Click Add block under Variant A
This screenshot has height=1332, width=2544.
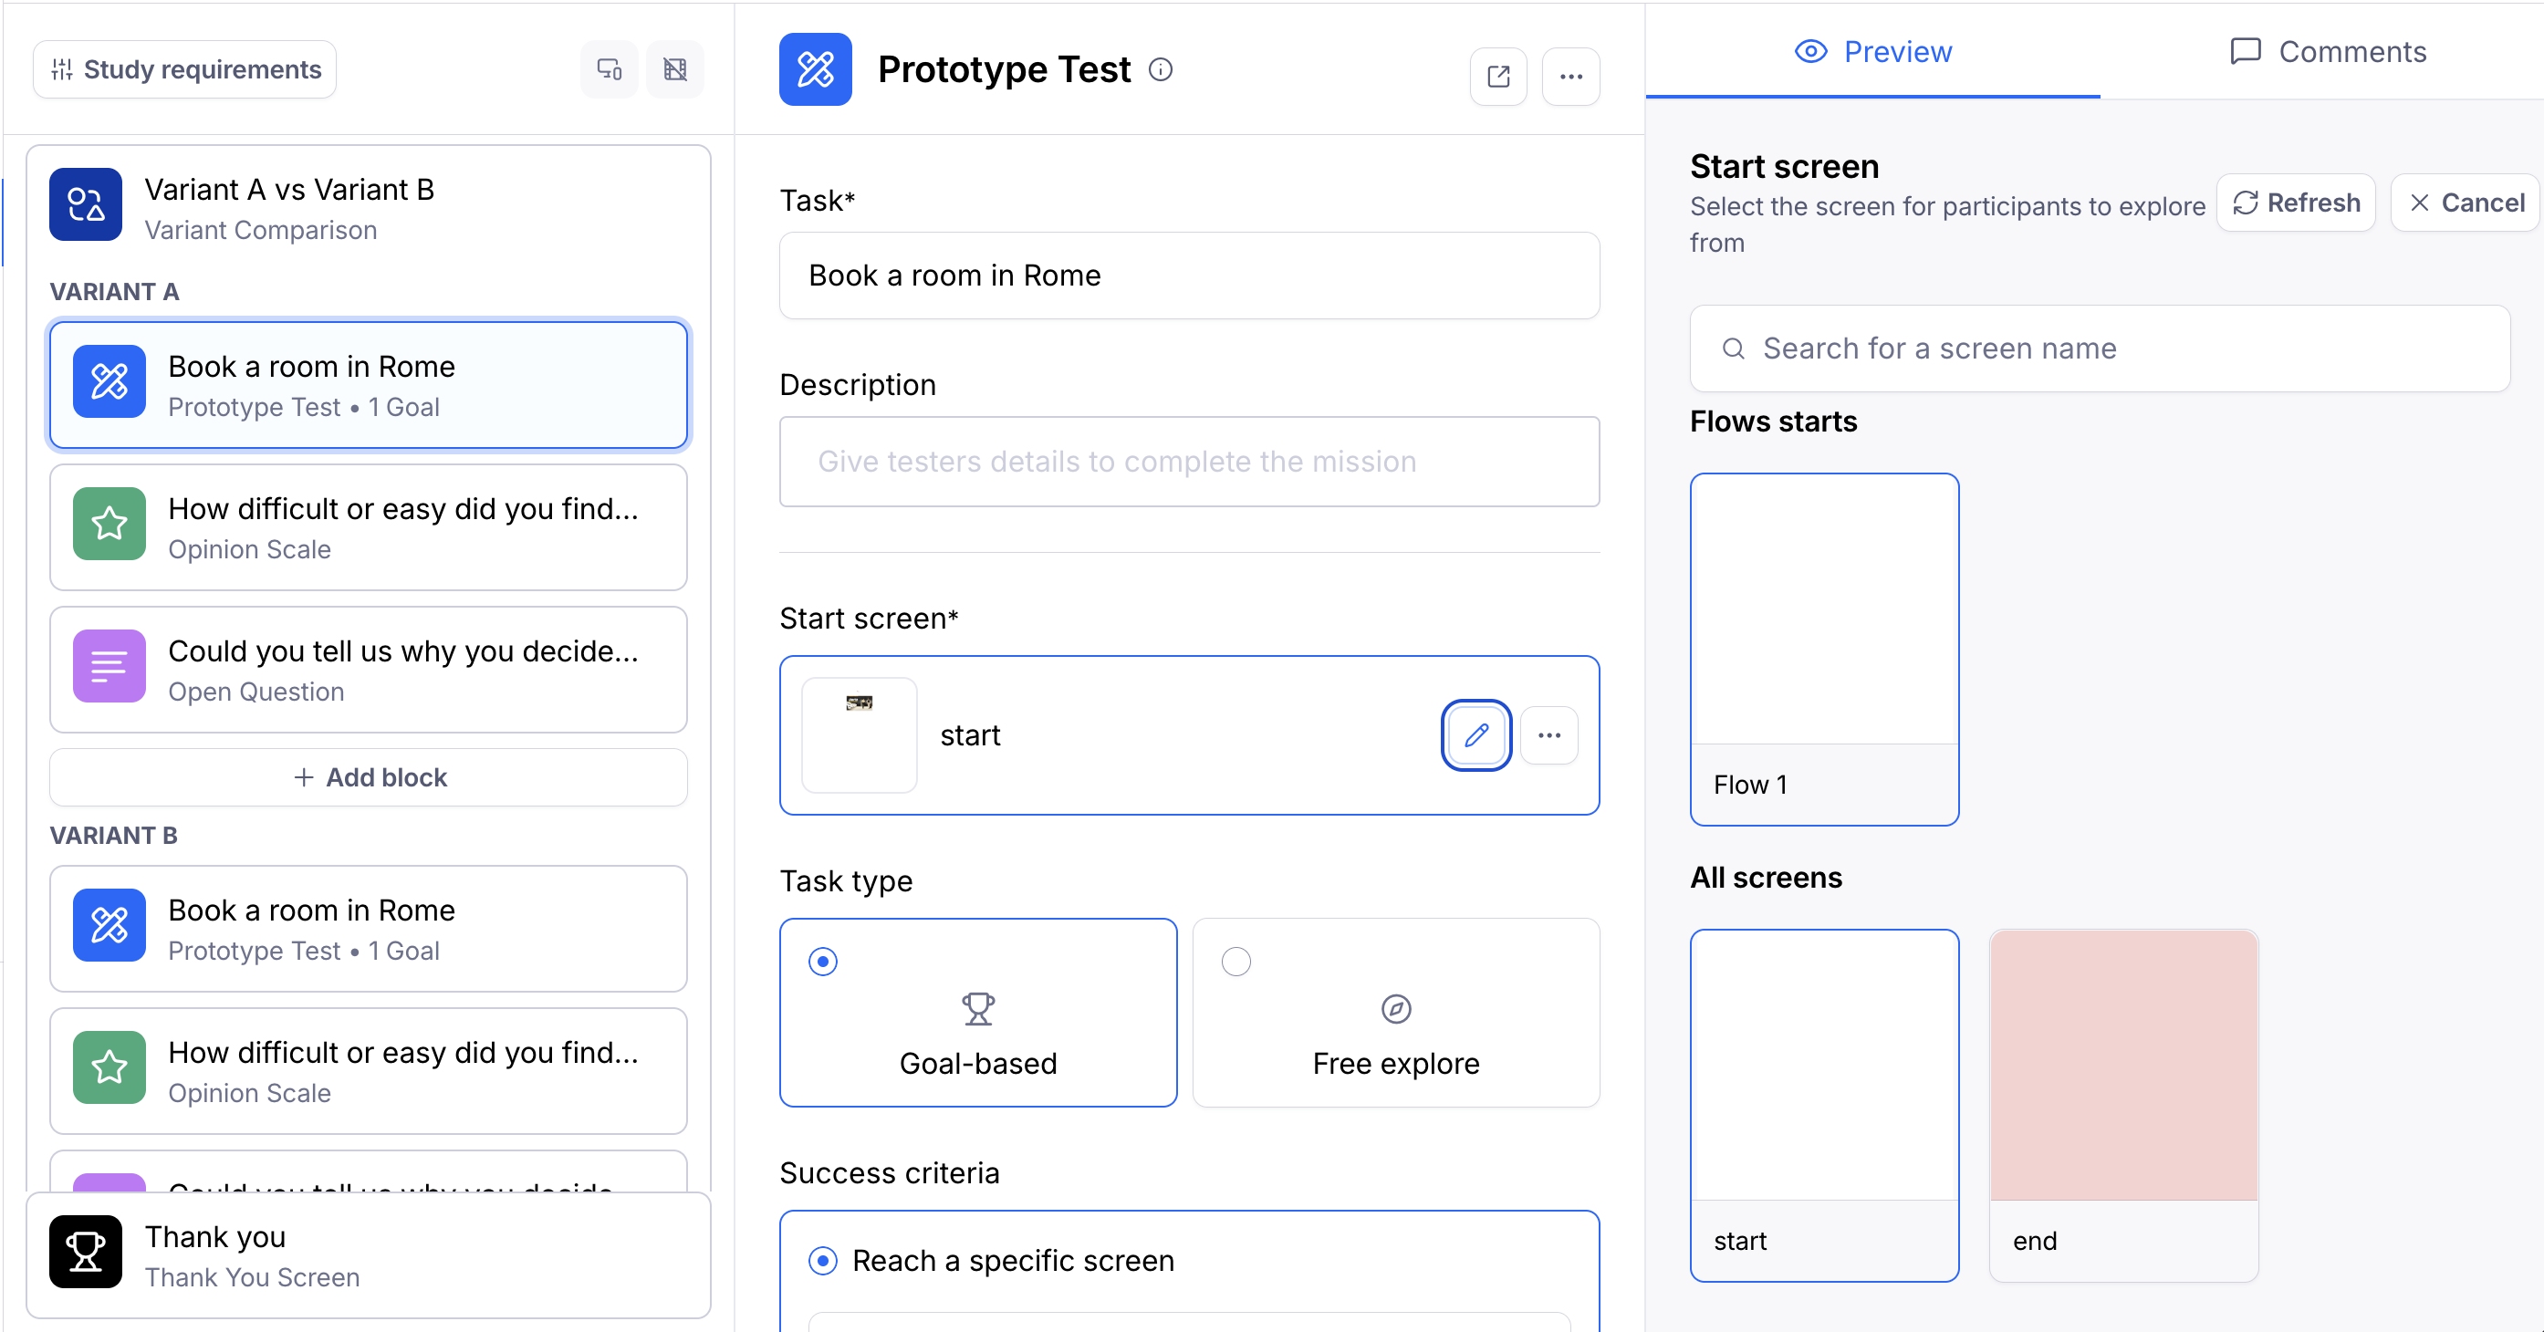(x=368, y=777)
